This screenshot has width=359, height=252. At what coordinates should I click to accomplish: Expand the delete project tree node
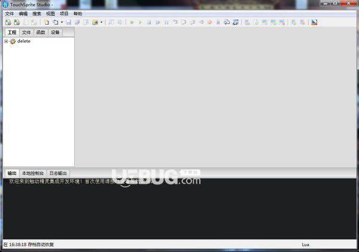[x=6, y=41]
